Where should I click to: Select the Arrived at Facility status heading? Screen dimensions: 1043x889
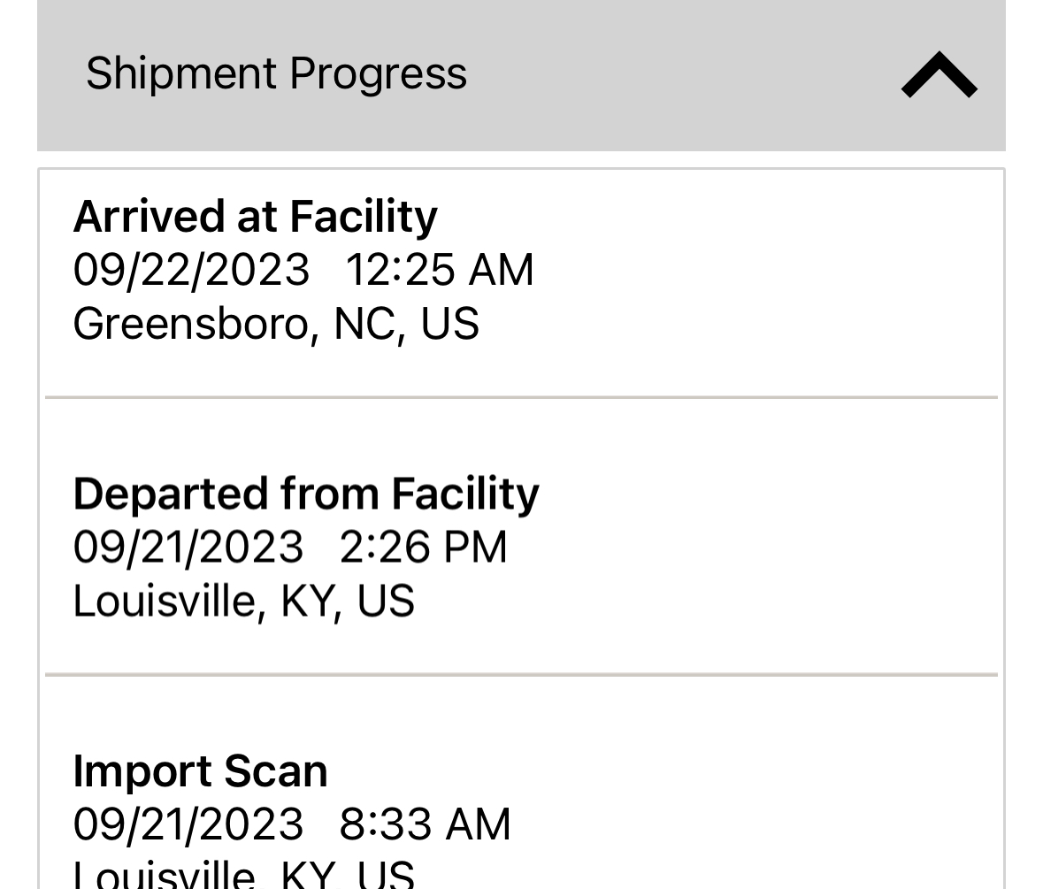(x=255, y=217)
